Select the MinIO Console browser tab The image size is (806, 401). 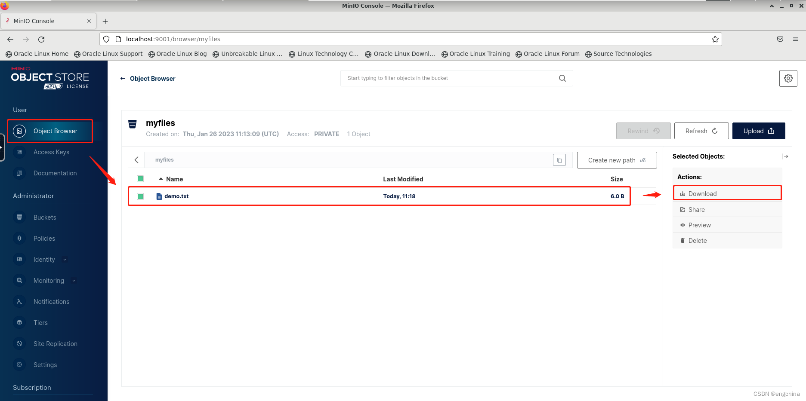click(48, 21)
